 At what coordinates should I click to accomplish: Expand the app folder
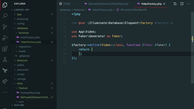point(19,14)
